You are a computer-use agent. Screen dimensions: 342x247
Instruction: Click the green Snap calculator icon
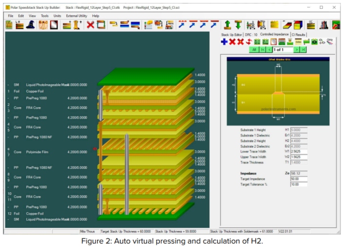pos(265,42)
